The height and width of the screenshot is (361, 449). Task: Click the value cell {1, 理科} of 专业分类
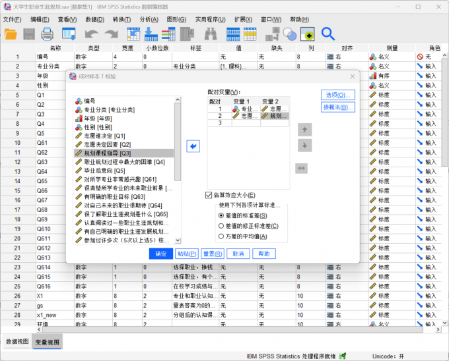pyautogui.click(x=238, y=67)
